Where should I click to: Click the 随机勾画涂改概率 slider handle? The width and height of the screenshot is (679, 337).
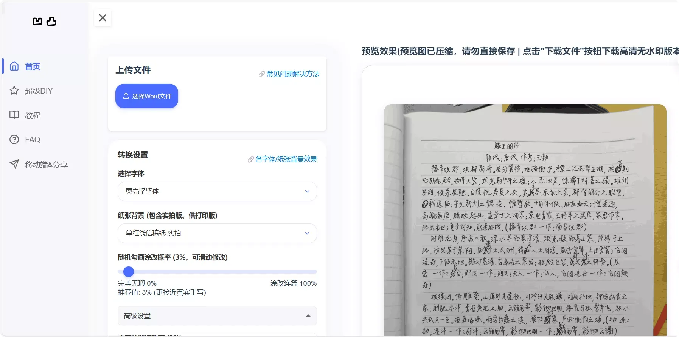click(x=129, y=272)
